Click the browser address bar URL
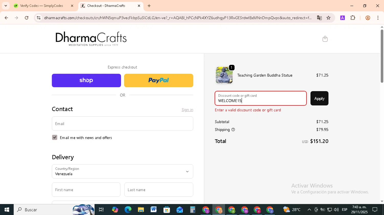Viewport: 384px width, 215px height. point(178,18)
